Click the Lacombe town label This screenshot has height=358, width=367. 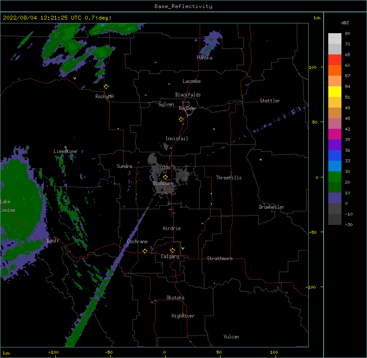[192, 81]
